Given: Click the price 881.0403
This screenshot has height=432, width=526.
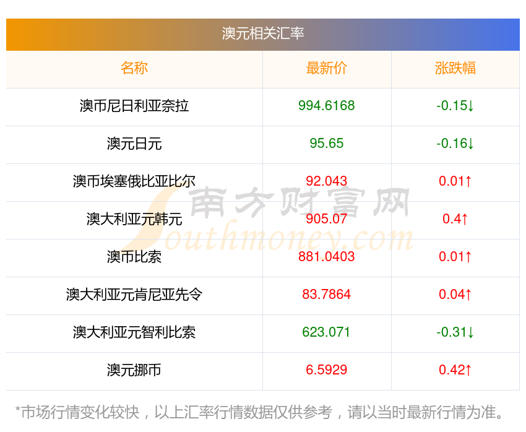Looking at the screenshot, I should (326, 257).
